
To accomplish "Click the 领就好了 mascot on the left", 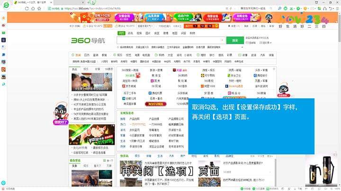I will coord(61,114).
